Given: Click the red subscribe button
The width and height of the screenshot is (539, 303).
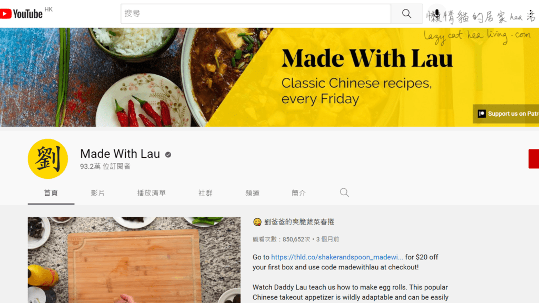Looking at the screenshot, I should tap(534, 159).
